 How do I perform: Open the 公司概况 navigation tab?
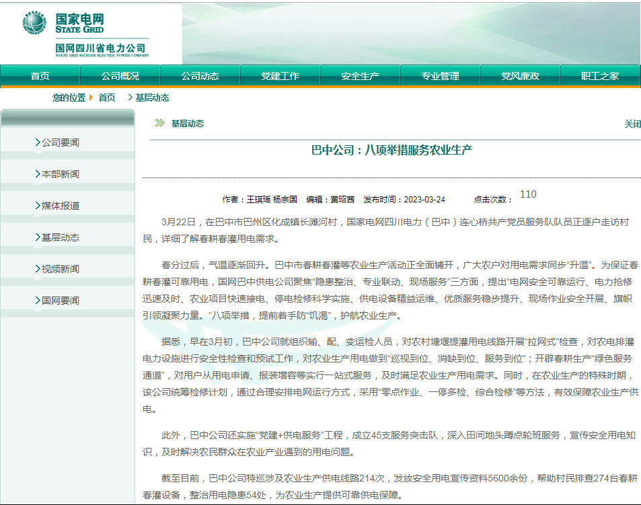point(120,76)
